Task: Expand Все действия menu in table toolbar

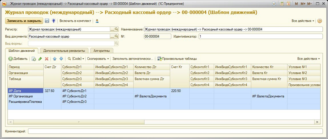Action: point(309,59)
